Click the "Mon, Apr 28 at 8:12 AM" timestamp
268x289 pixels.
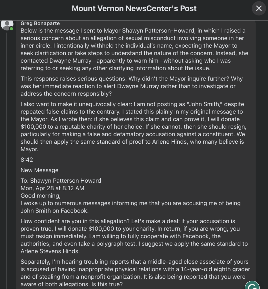click(x=52, y=188)
